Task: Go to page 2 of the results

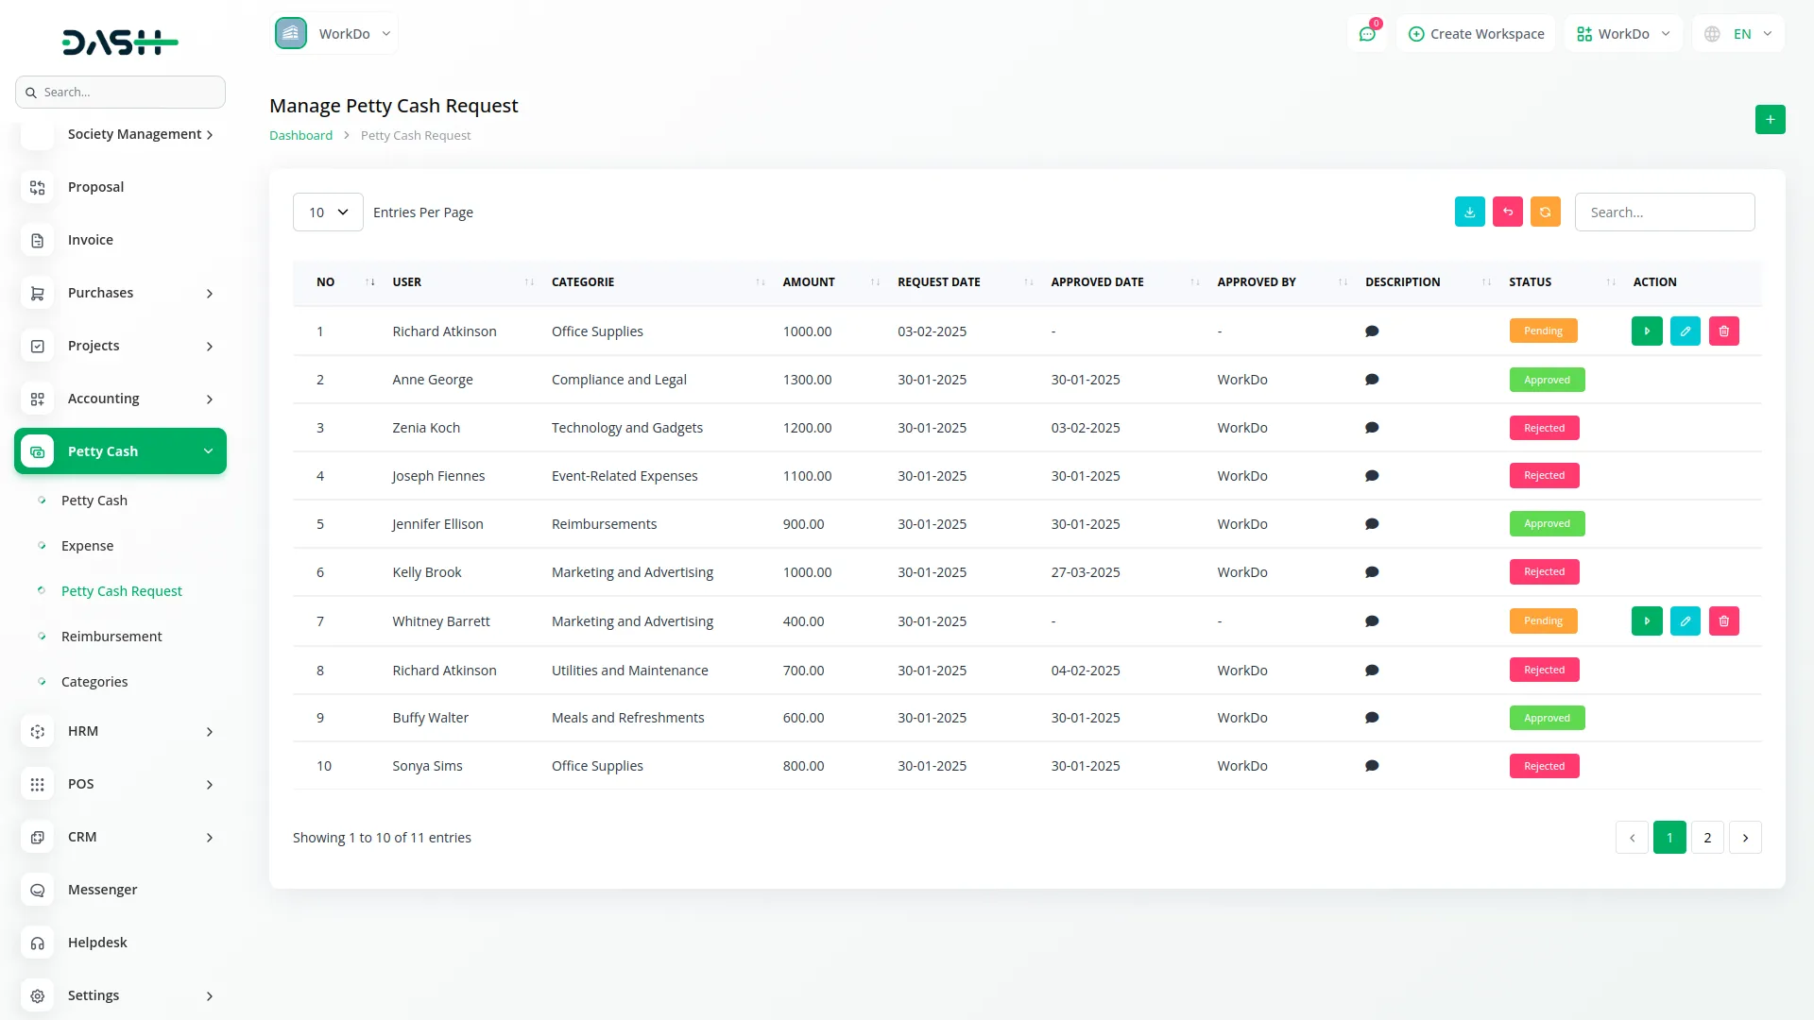Action: coord(1707,837)
